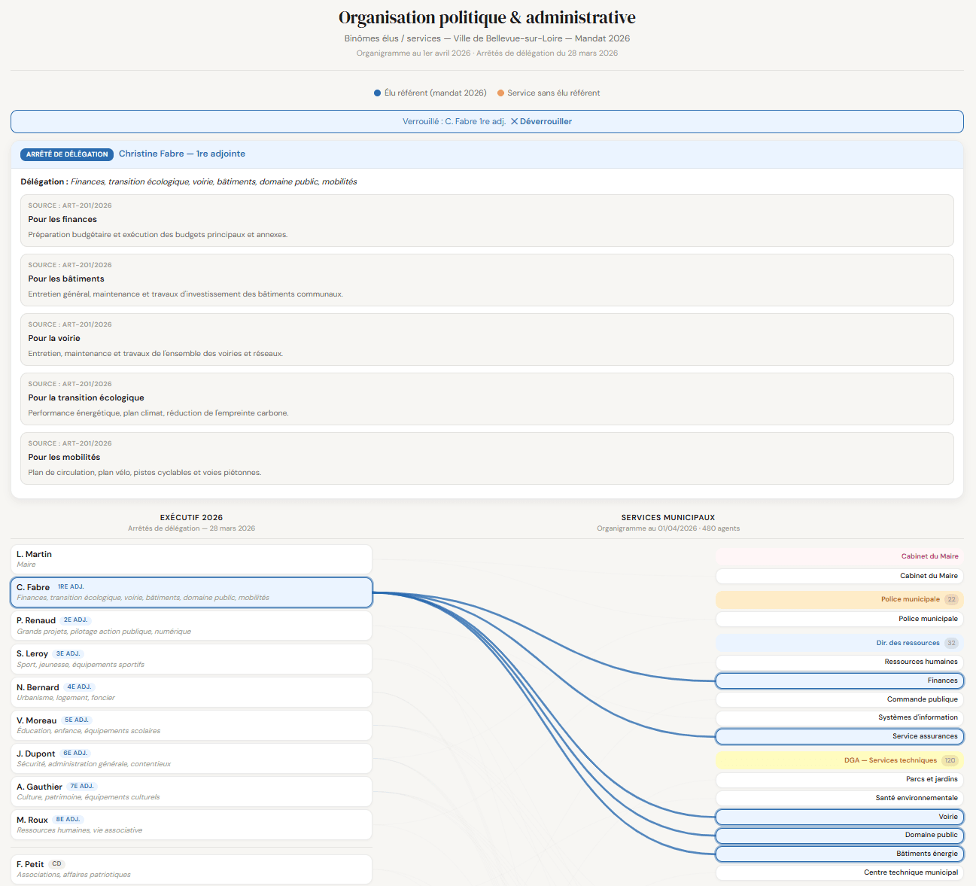Expand the pink Cabinet du Maire header
Viewport: 976px width, 886px height.
(839, 556)
